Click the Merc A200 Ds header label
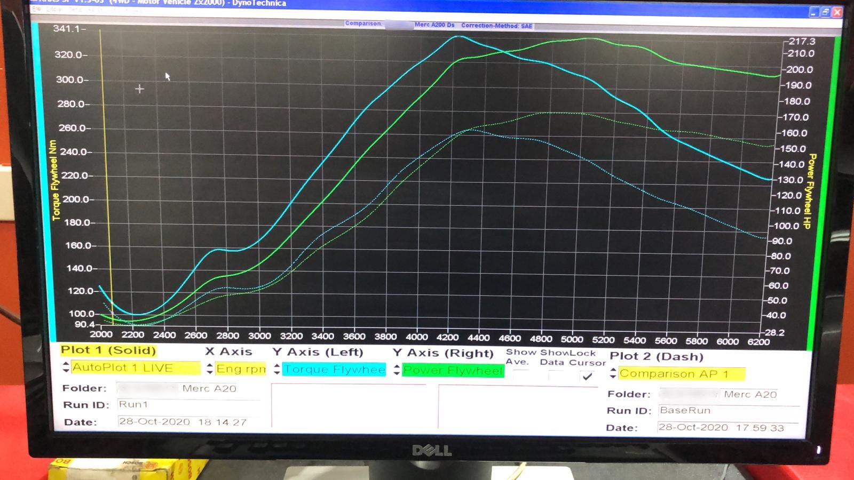Image resolution: width=854 pixels, height=480 pixels. (x=434, y=25)
